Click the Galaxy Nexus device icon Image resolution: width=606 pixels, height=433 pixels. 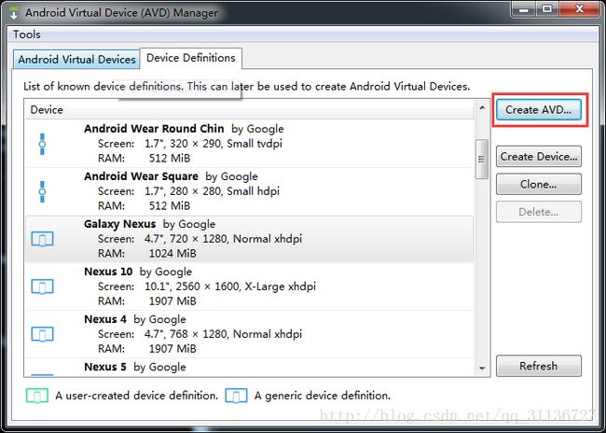click(42, 239)
